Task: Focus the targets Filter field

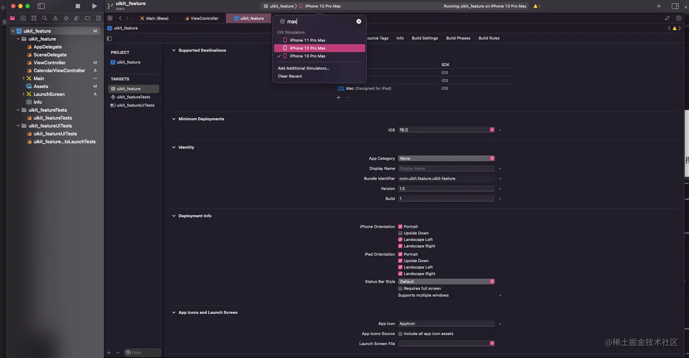Action: tap(143, 353)
